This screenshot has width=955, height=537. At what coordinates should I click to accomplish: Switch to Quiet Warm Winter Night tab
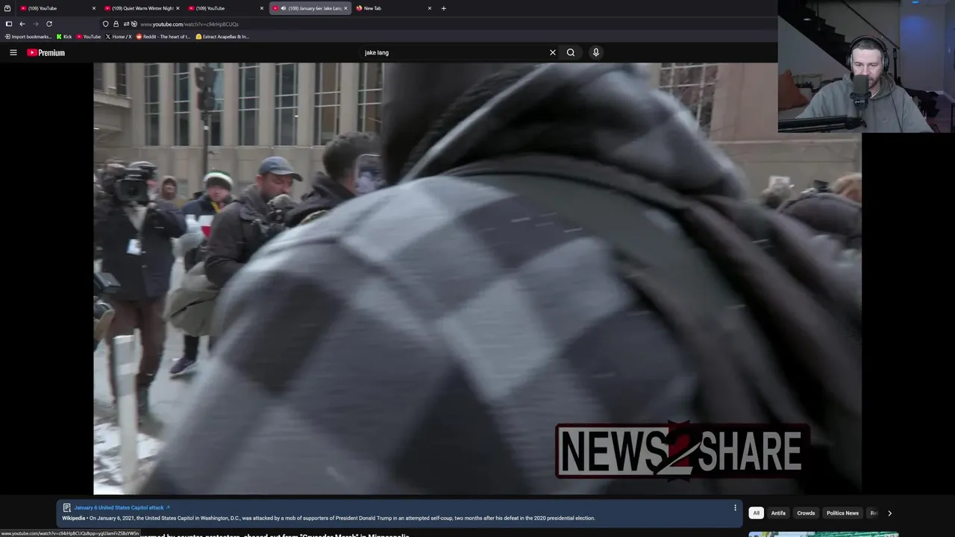[142, 8]
